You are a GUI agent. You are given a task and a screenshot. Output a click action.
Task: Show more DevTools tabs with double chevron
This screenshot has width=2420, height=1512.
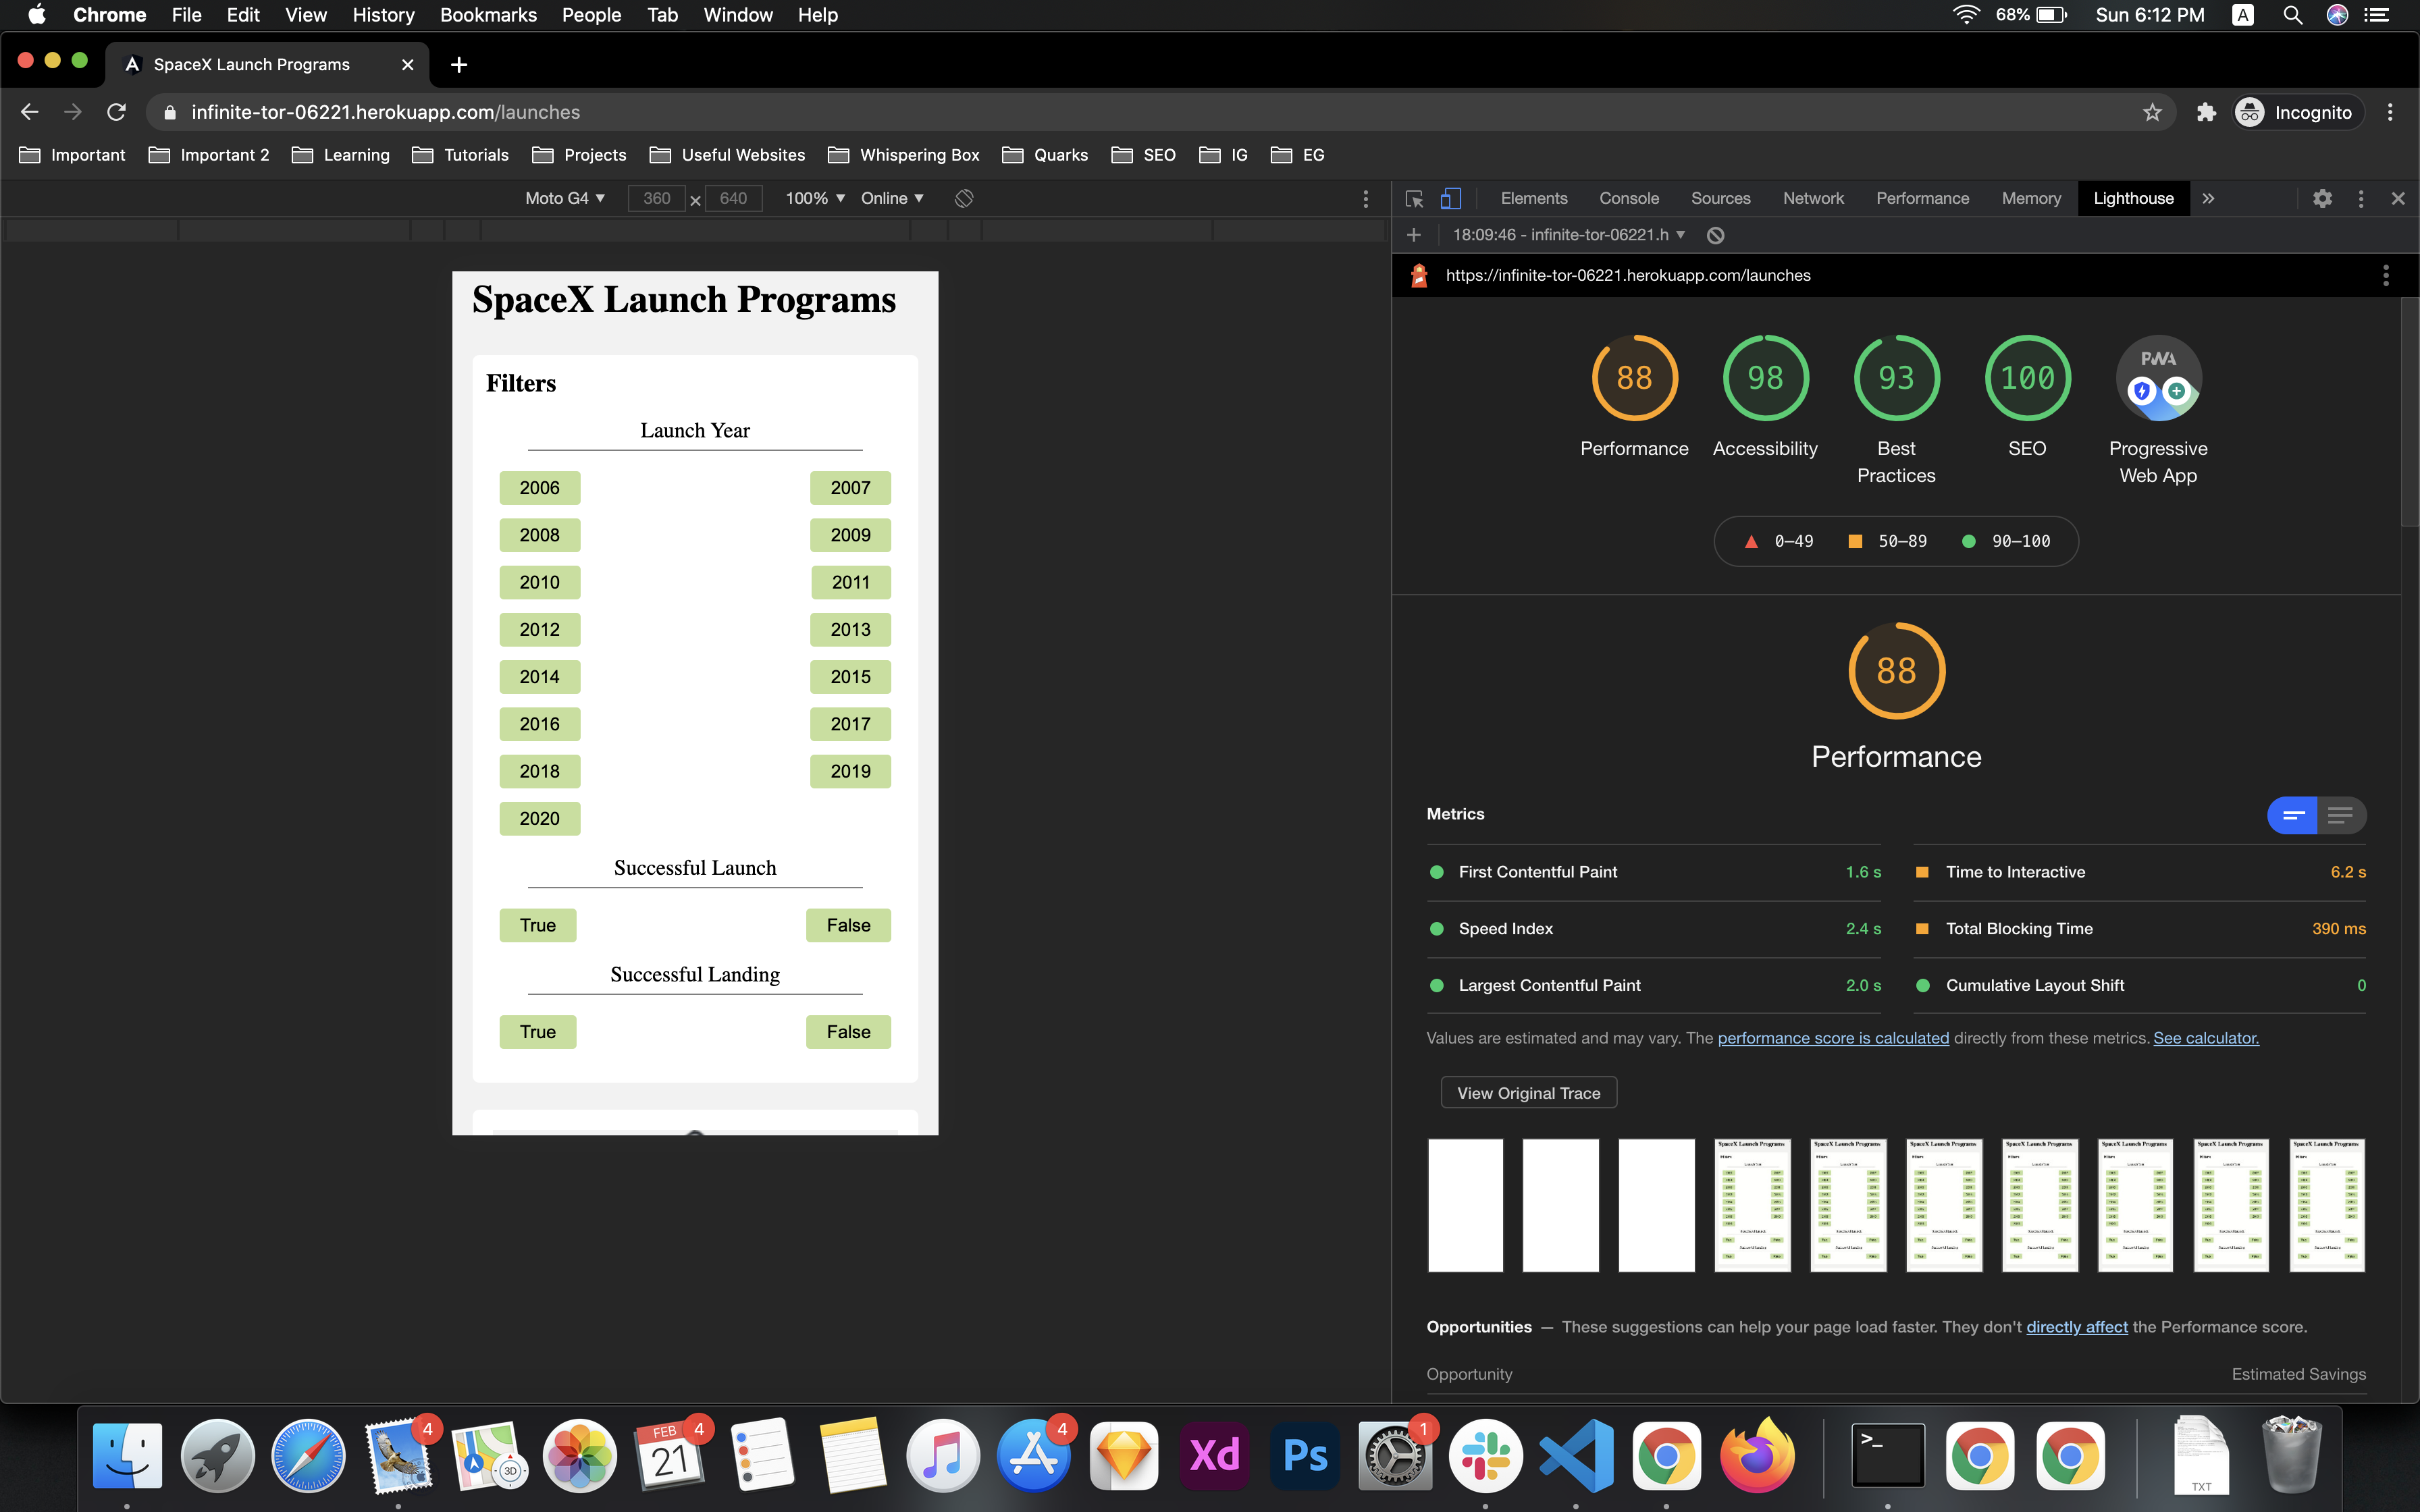pyautogui.click(x=2208, y=198)
